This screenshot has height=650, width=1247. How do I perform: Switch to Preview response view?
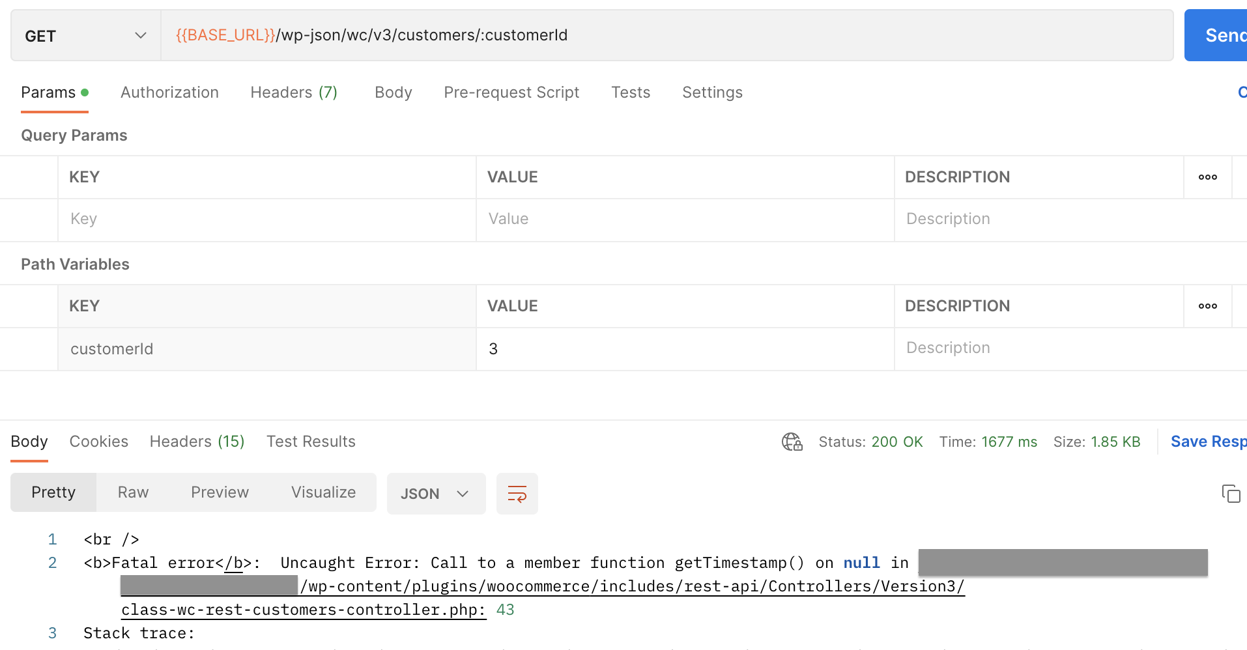pyautogui.click(x=220, y=492)
